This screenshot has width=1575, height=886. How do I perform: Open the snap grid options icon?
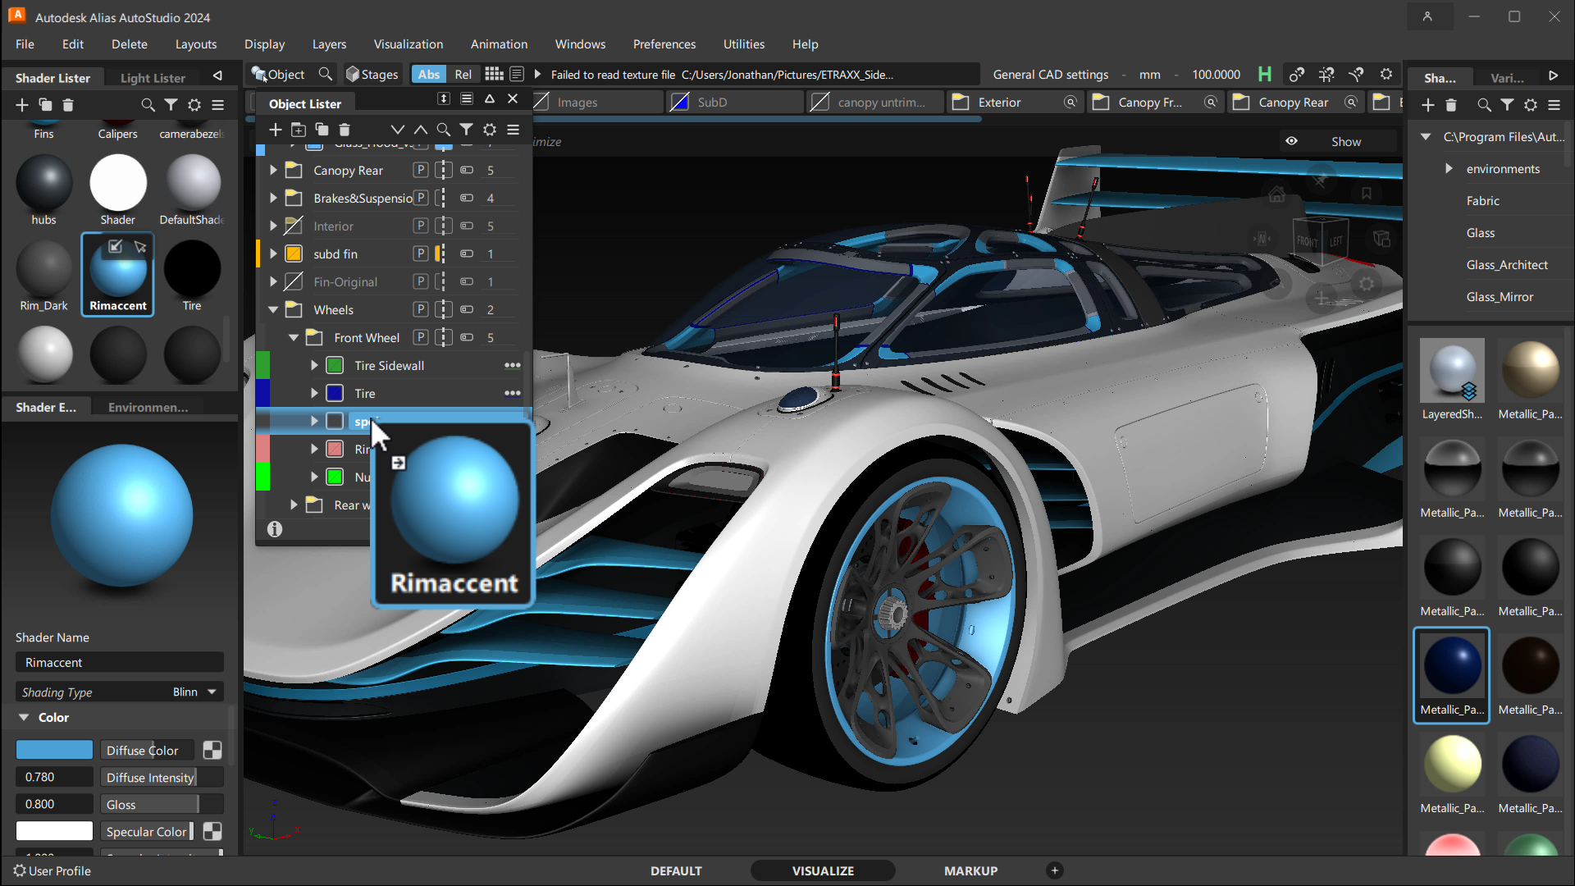tap(494, 74)
